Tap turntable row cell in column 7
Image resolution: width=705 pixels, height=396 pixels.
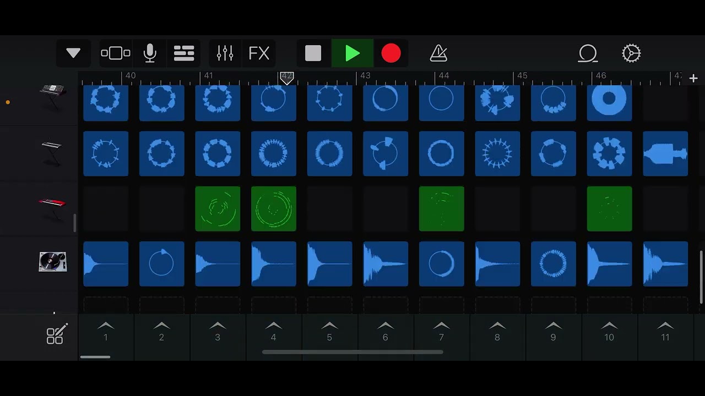(x=442, y=264)
